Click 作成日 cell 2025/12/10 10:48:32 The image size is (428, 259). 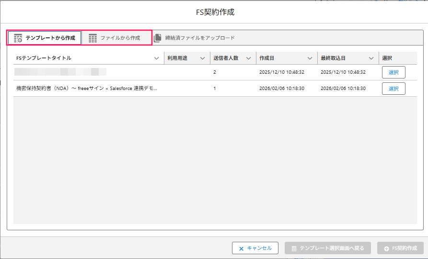point(282,72)
